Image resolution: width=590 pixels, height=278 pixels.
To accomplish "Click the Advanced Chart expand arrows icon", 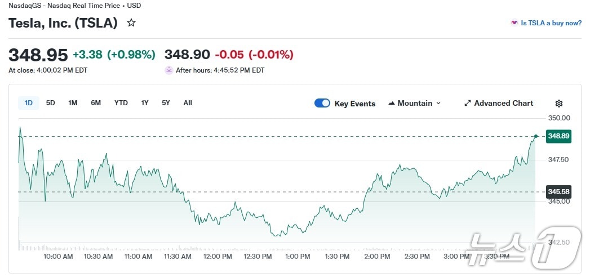I will [467, 104].
